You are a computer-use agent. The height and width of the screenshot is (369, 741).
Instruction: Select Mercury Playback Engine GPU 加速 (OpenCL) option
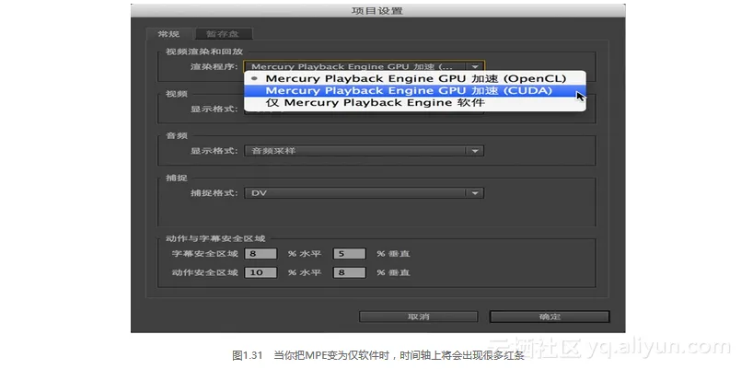(x=415, y=79)
